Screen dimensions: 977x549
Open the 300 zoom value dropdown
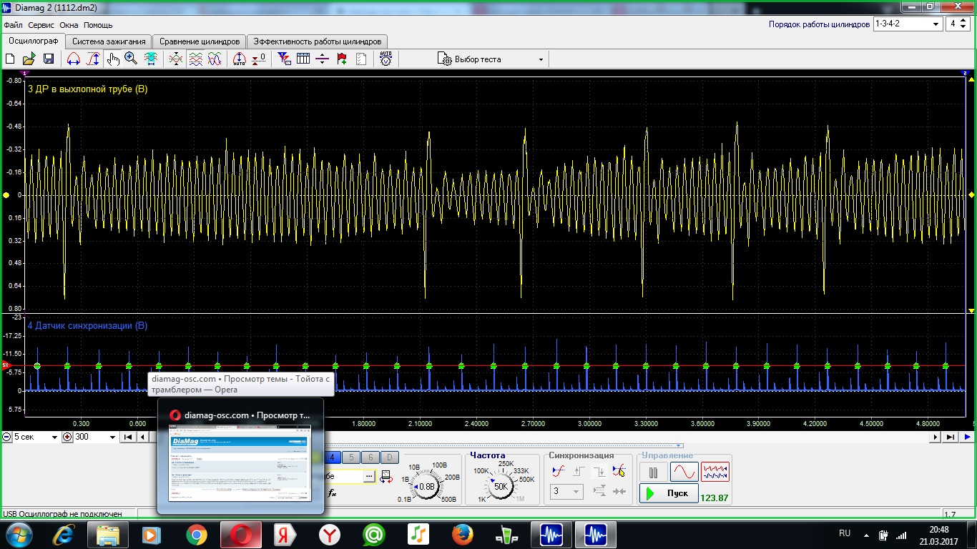[95, 437]
